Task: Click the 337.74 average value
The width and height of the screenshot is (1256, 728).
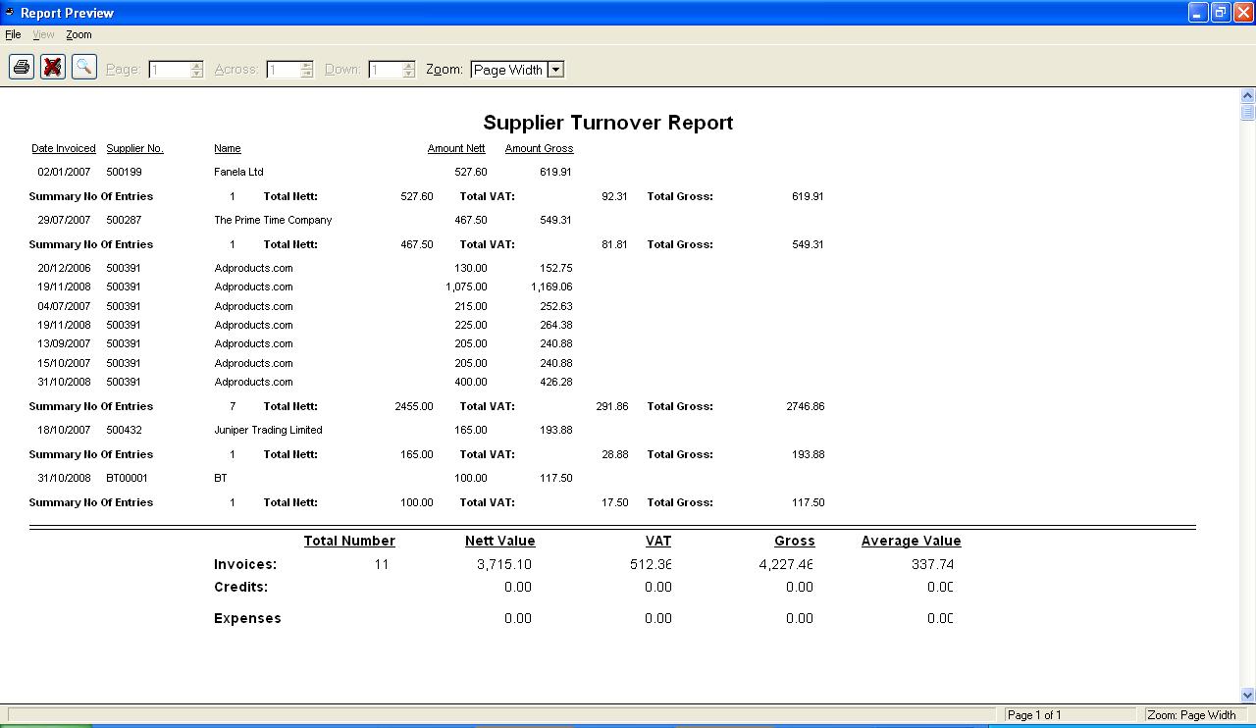Action: (x=932, y=564)
